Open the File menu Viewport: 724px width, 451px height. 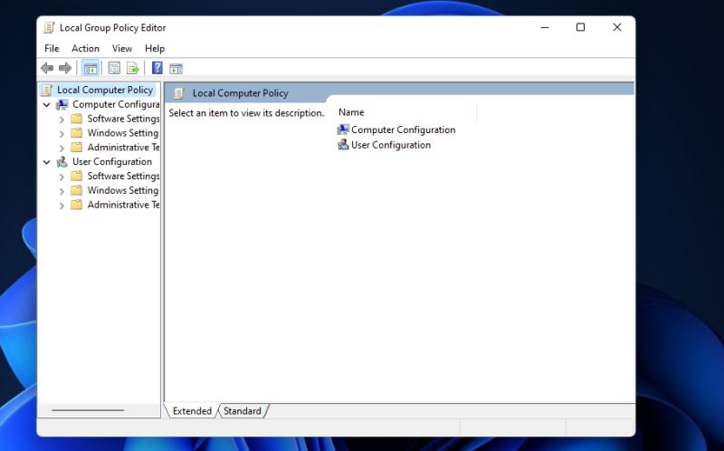pyautogui.click(x=52, y=48)
